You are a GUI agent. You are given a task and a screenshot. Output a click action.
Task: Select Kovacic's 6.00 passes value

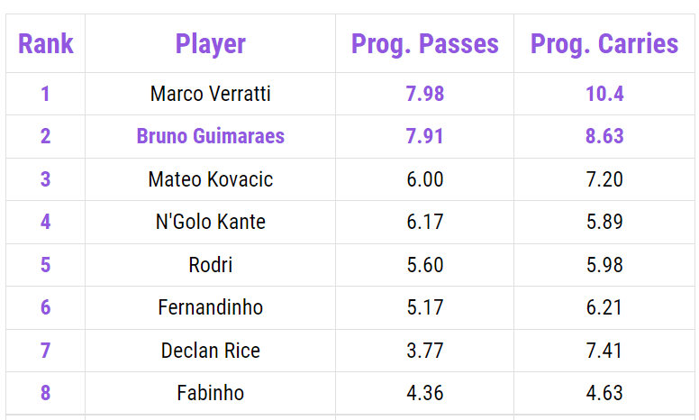[424, 179]
